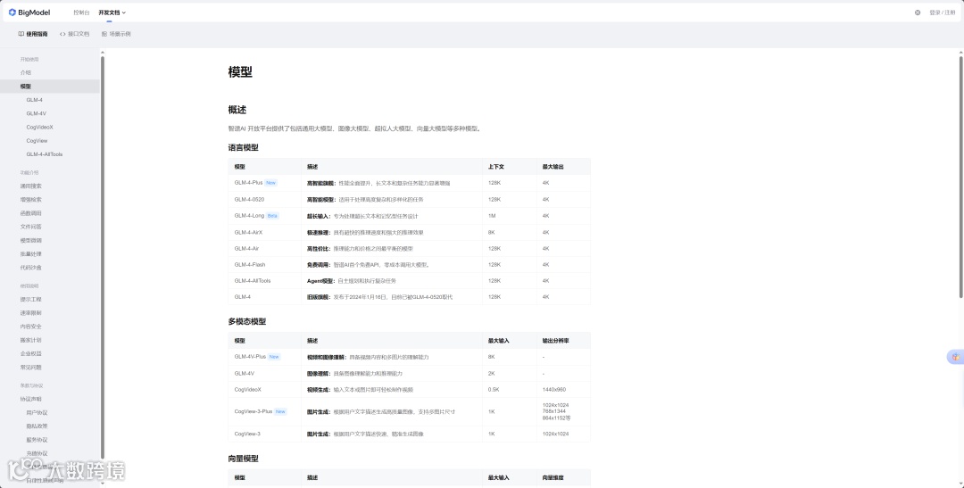Click the 概述 heading
The image size is (964, 488).
[237, 110]
